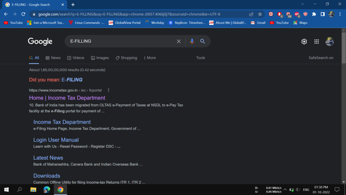Open taskbar search magnifier
346x195 pixels.
(20, 190)
